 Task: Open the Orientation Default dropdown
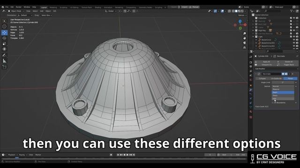pyautogui.click(x=25, y=15)
